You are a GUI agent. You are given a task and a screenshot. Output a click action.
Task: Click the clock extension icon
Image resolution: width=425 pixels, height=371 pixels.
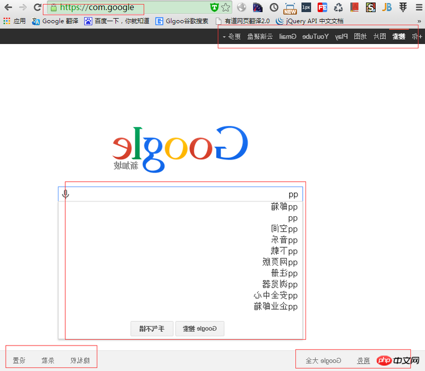[x=274, y=7]
